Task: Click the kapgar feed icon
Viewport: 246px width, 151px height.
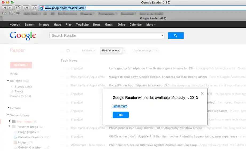Action: point(15,142)
